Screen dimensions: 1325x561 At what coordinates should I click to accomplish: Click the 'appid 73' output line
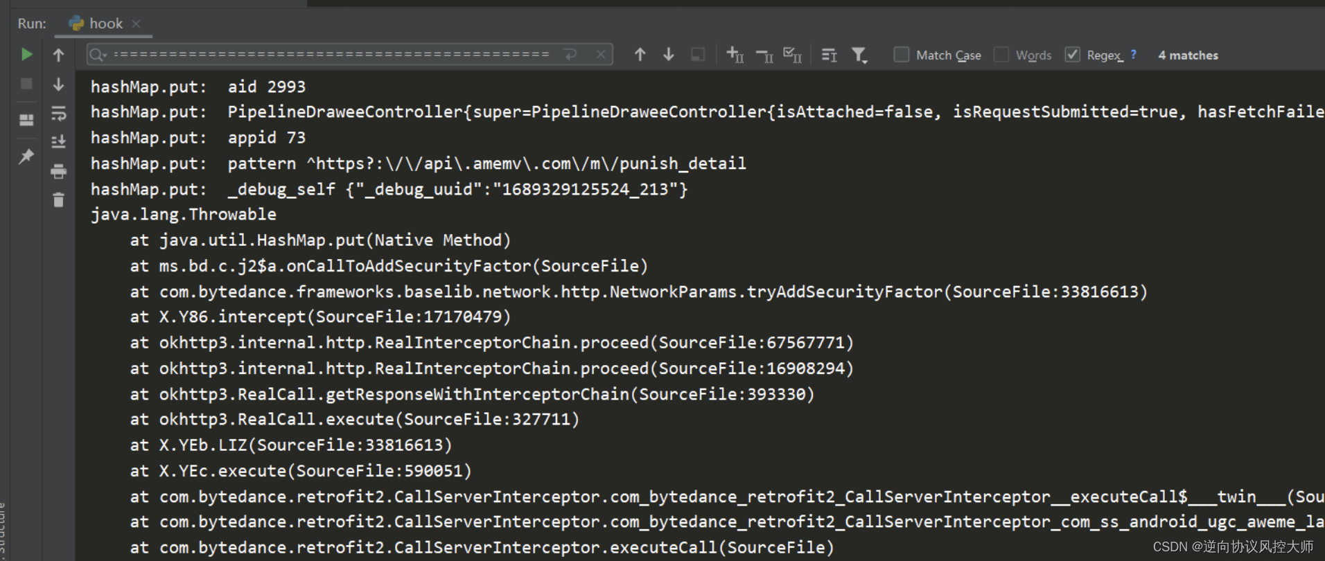[x=198, y=138]
